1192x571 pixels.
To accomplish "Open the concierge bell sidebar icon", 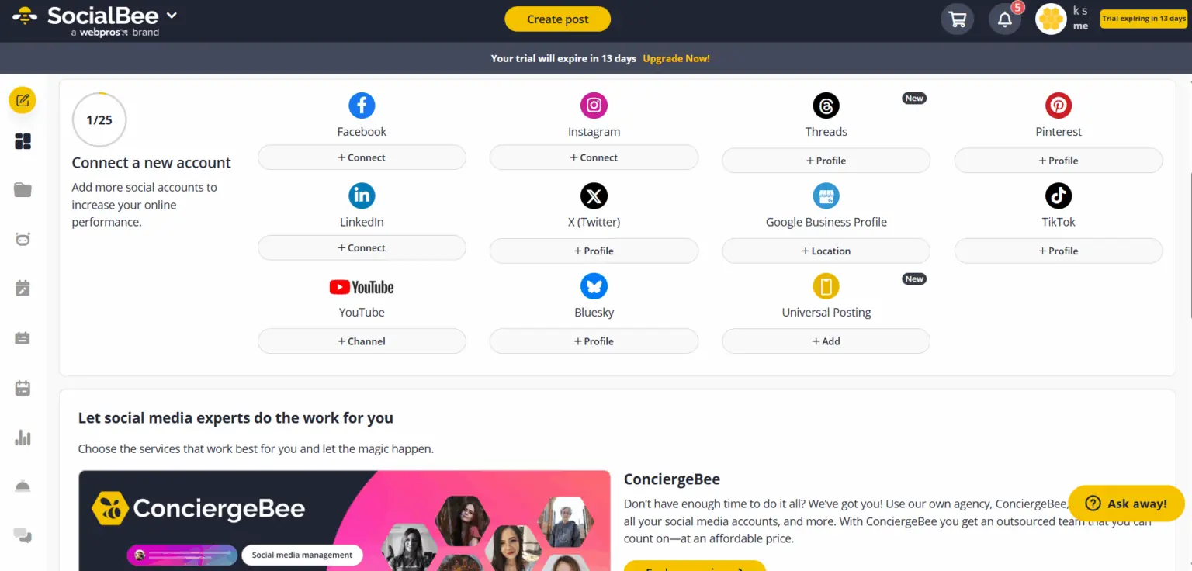I will 23,486.
